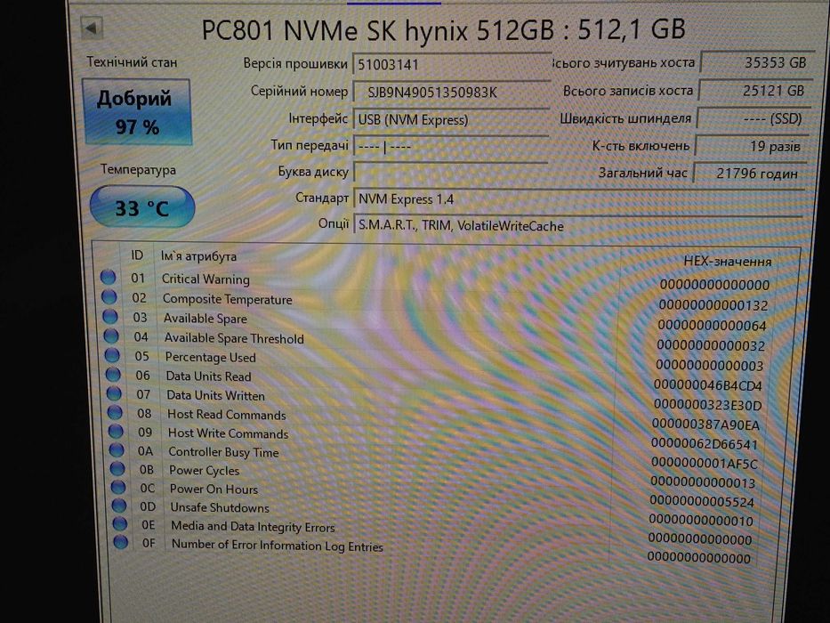
Task: Click the interface field USB (NVM Express)
Action: [x=452, y=119]
